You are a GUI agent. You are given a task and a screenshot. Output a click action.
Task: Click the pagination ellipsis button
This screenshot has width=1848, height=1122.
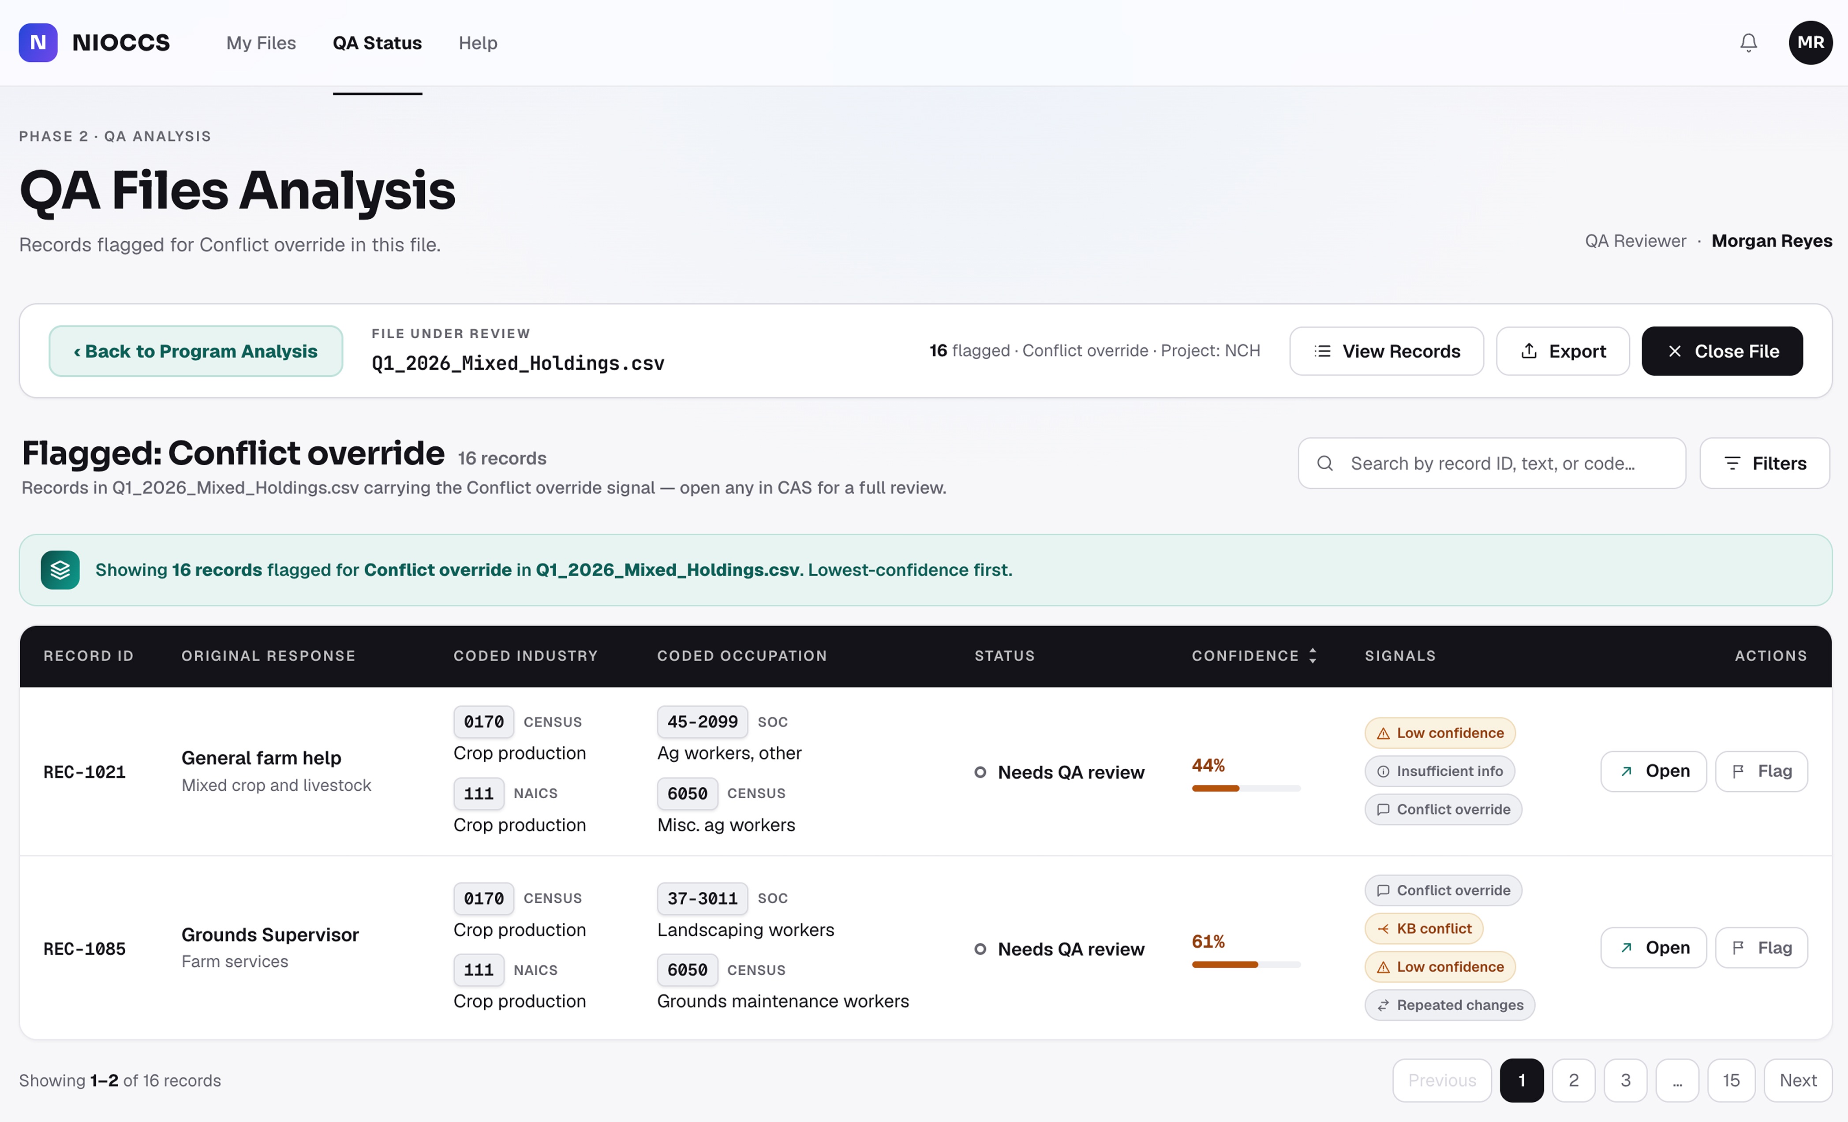1676,1080
